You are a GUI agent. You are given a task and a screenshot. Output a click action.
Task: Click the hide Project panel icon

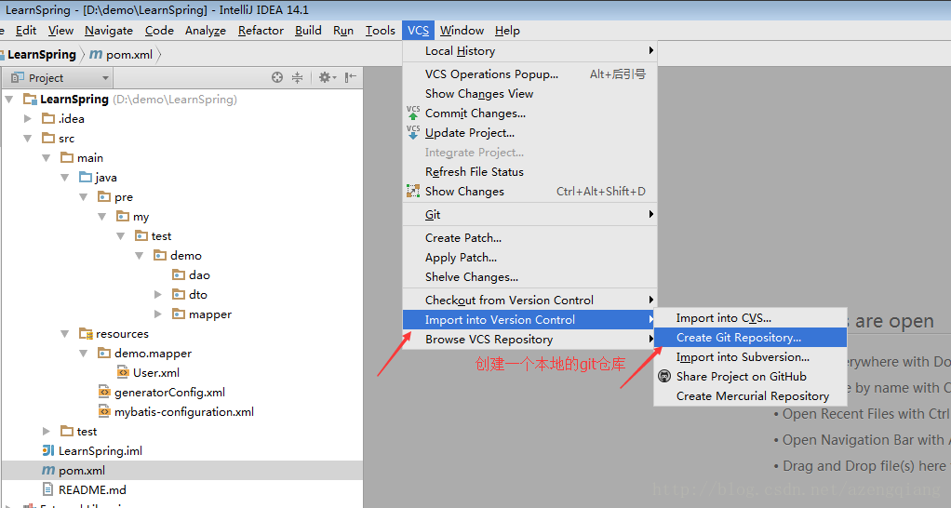(351, 77)
